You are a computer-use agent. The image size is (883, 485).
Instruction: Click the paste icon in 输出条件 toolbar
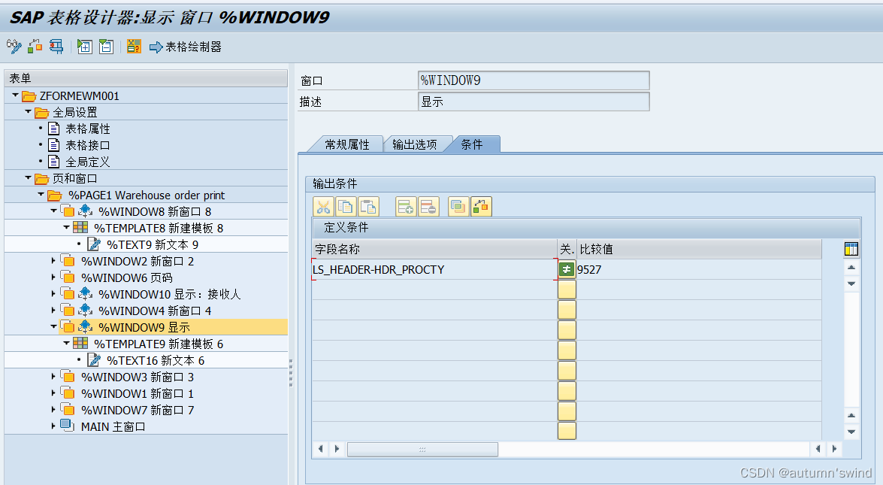(x=368, y=207)
